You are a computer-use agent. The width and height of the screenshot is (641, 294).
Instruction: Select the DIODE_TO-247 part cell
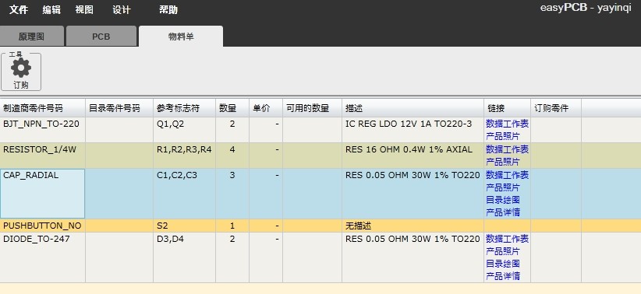coord(43,257)
